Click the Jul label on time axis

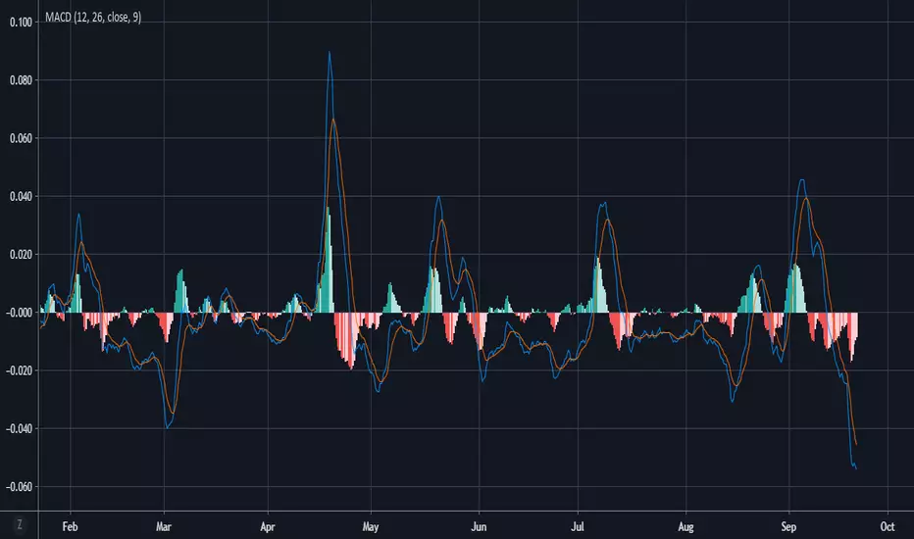[578, 527]
